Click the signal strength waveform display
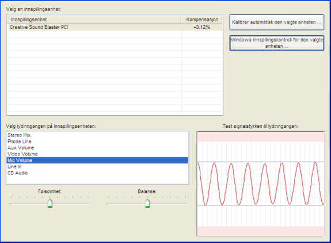 tap(261, 184)
